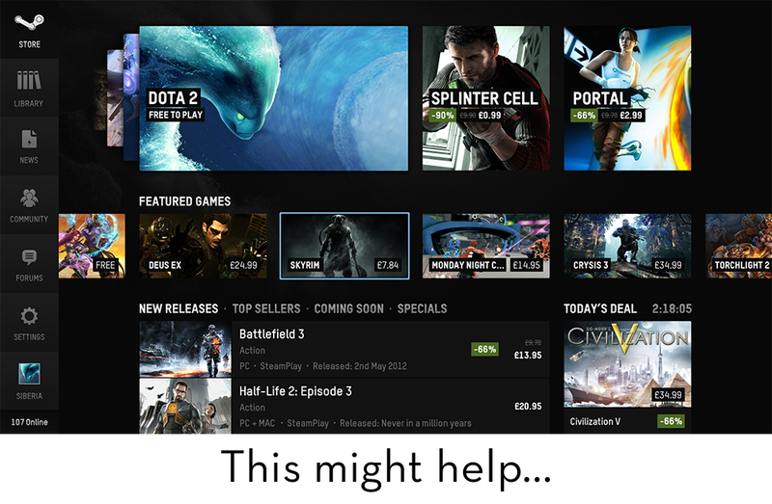Open the Skyrim featured tile
This screenshot has width=772, height=504.
click(345, 246)
